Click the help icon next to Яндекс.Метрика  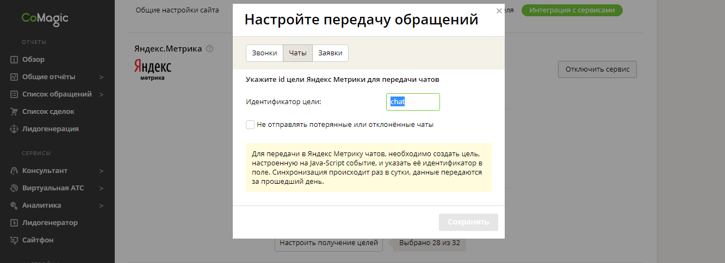(x=209, y=49)
